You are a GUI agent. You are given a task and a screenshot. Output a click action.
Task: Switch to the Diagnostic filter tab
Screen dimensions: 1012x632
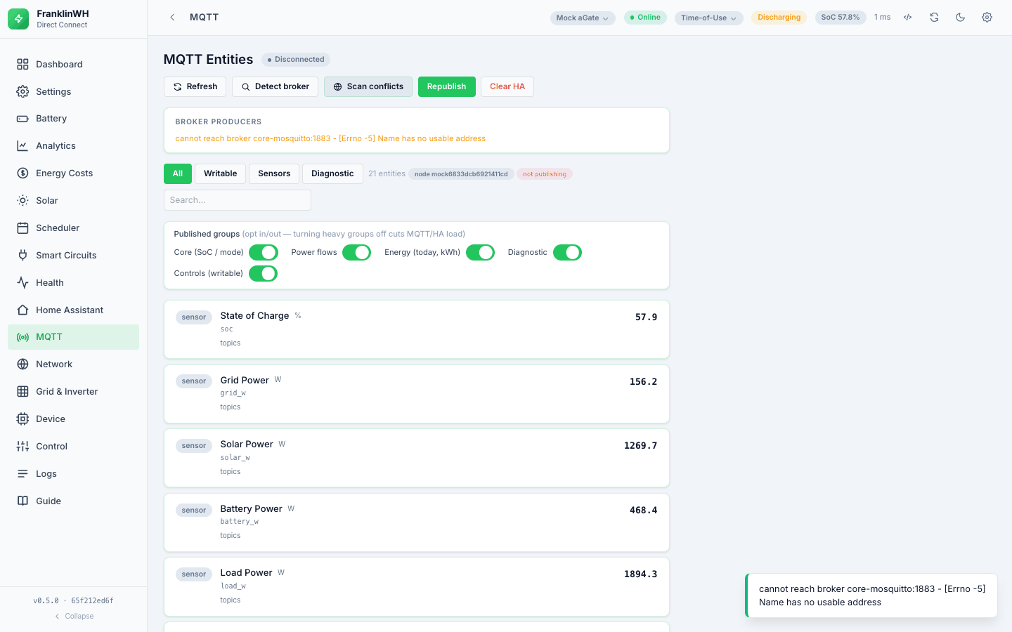coord(332,174)
